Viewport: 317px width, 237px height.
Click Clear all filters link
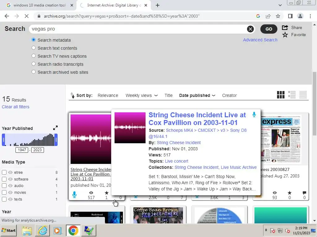(x=15, y=107)
